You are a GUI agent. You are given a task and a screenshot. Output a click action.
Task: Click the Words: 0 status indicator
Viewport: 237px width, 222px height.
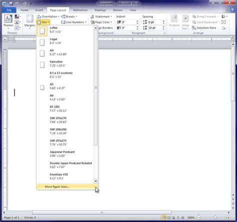coord(30,217)
